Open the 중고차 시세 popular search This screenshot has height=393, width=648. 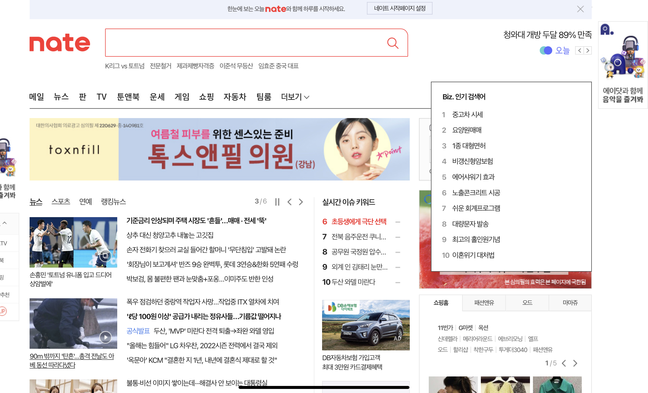click(x=467, y=115)
